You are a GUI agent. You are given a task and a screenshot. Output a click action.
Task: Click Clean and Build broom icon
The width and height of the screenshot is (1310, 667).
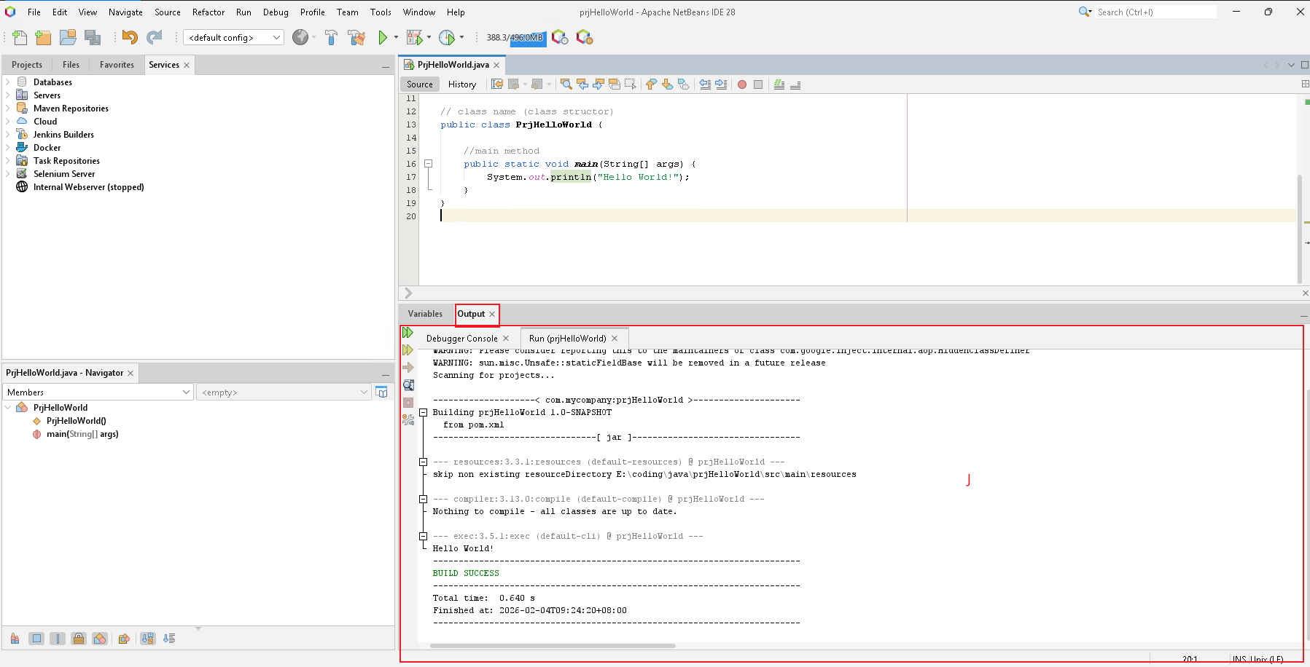point(356,38)
